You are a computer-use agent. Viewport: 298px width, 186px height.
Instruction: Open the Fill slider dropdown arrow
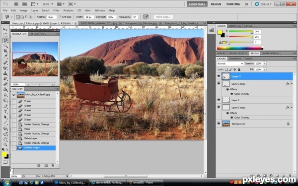[x=265, y=69]
